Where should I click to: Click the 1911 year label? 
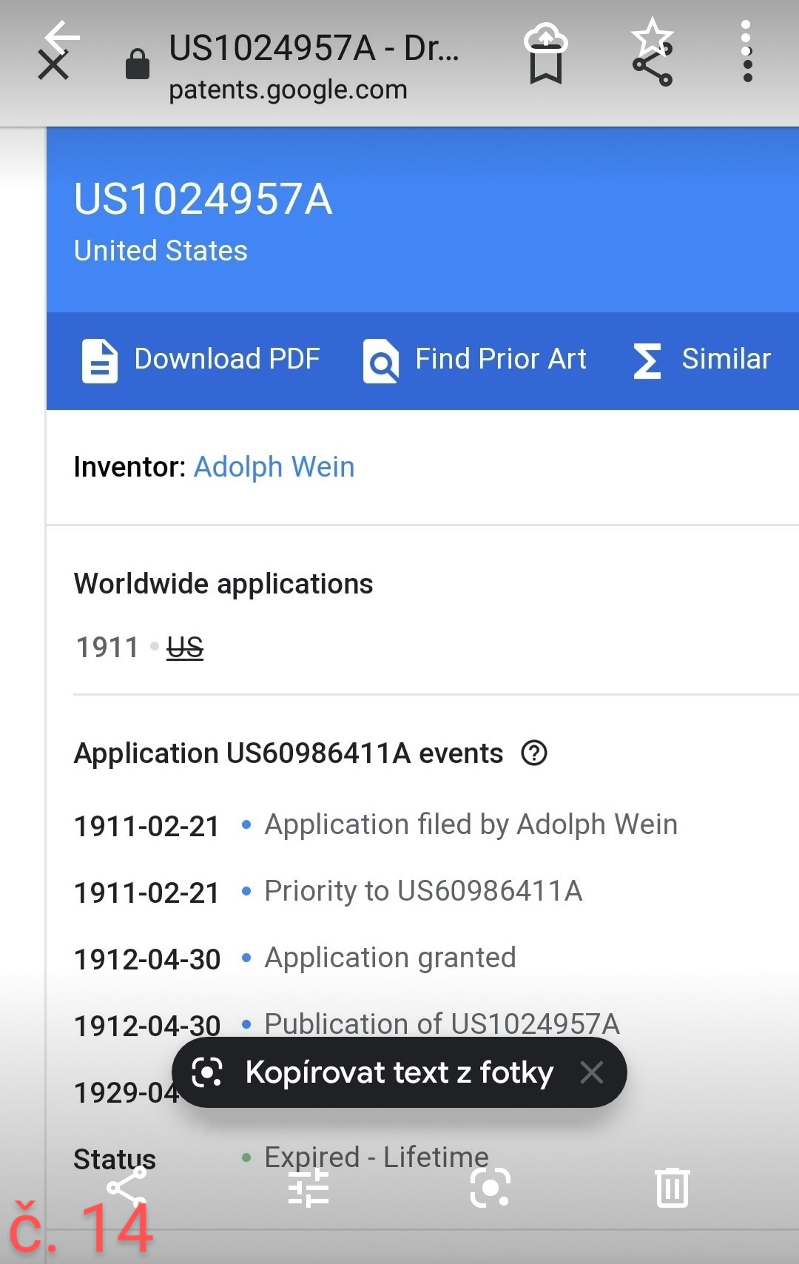(x=107, y=648)
